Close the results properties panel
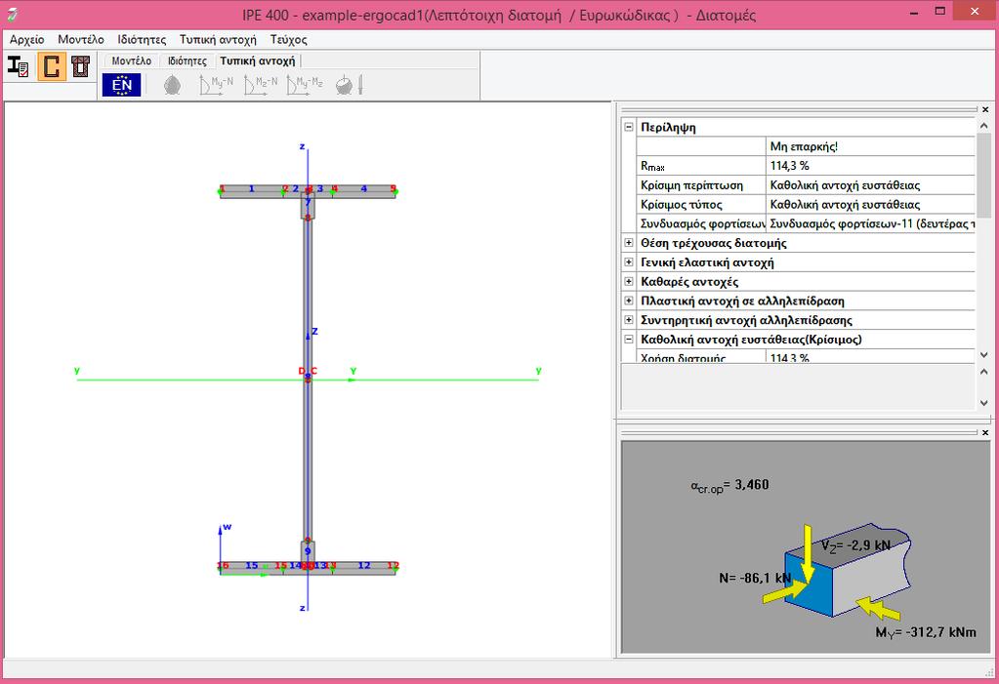Viewport: 999px width, 684px height. pos(985,109)
